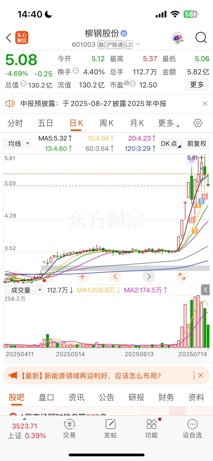
Task: Open 更多 quote details
Action: [x=197, y=85]
